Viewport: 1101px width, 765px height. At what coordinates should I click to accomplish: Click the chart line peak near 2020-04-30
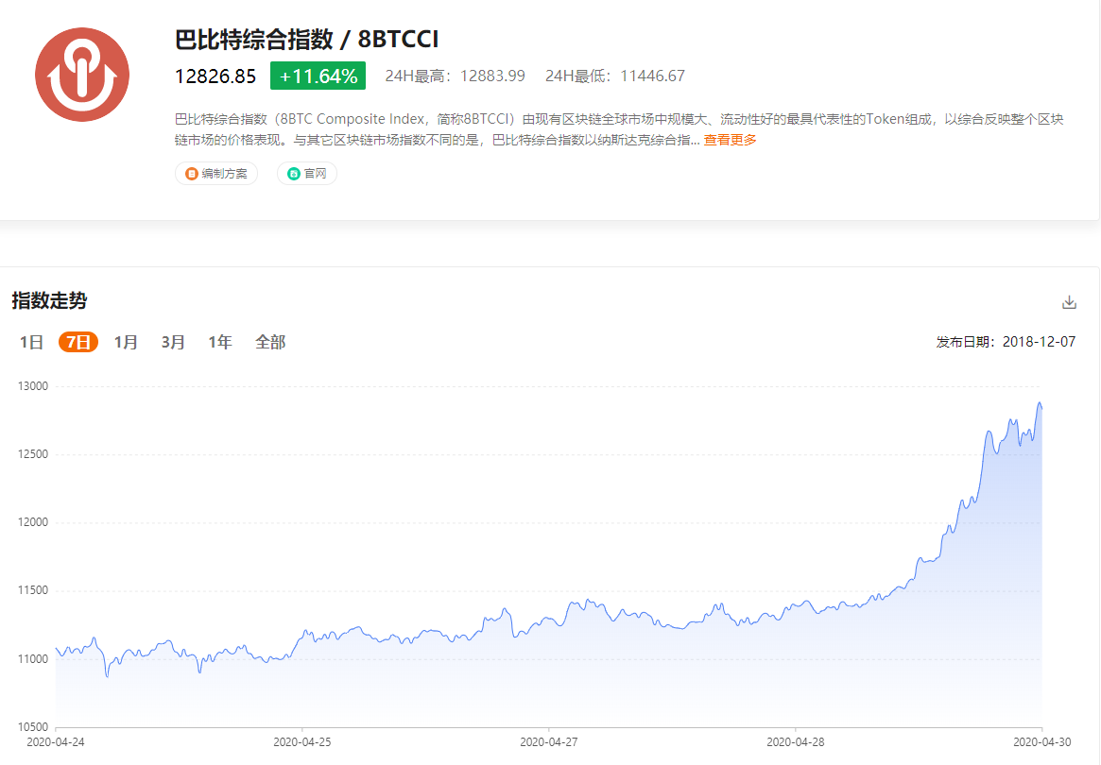(1040, 403)
